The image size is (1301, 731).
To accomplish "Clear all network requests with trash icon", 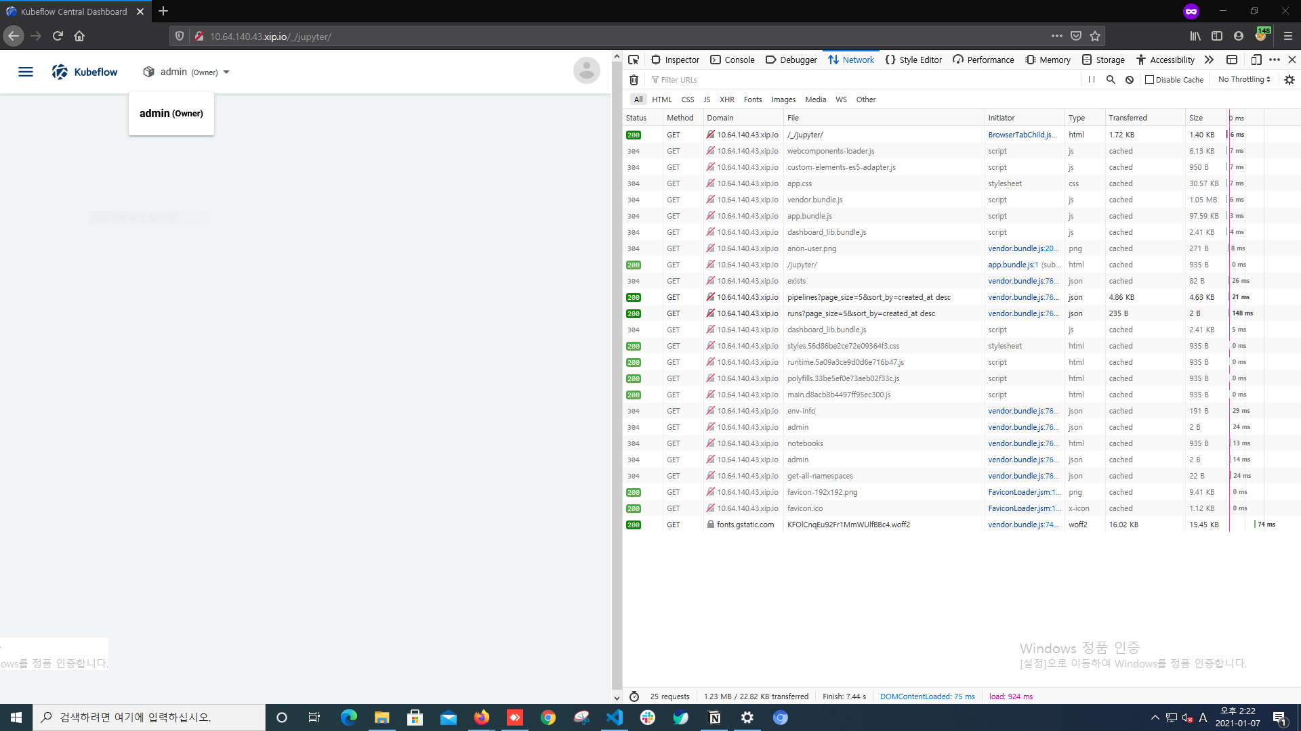I will (x=634, y=79).
